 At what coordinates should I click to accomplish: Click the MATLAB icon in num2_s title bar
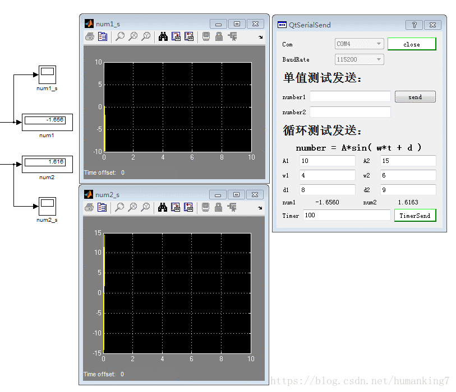click(x=89, y=194)
